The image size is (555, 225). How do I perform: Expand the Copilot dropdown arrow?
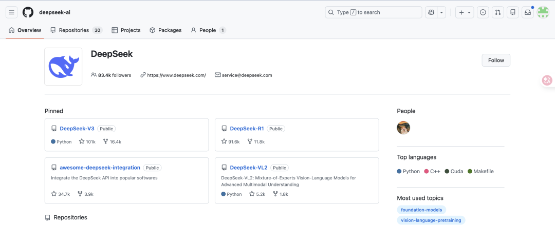click(441, 12)
